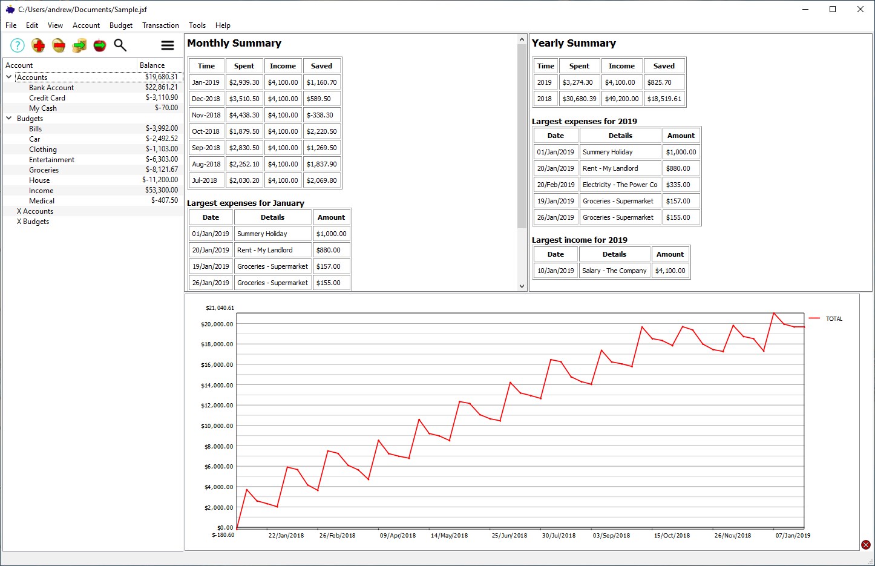Click the transfer coins arrow icon
Screen dimensions: 875x566
pyautogui.click(x=79, y=45)
